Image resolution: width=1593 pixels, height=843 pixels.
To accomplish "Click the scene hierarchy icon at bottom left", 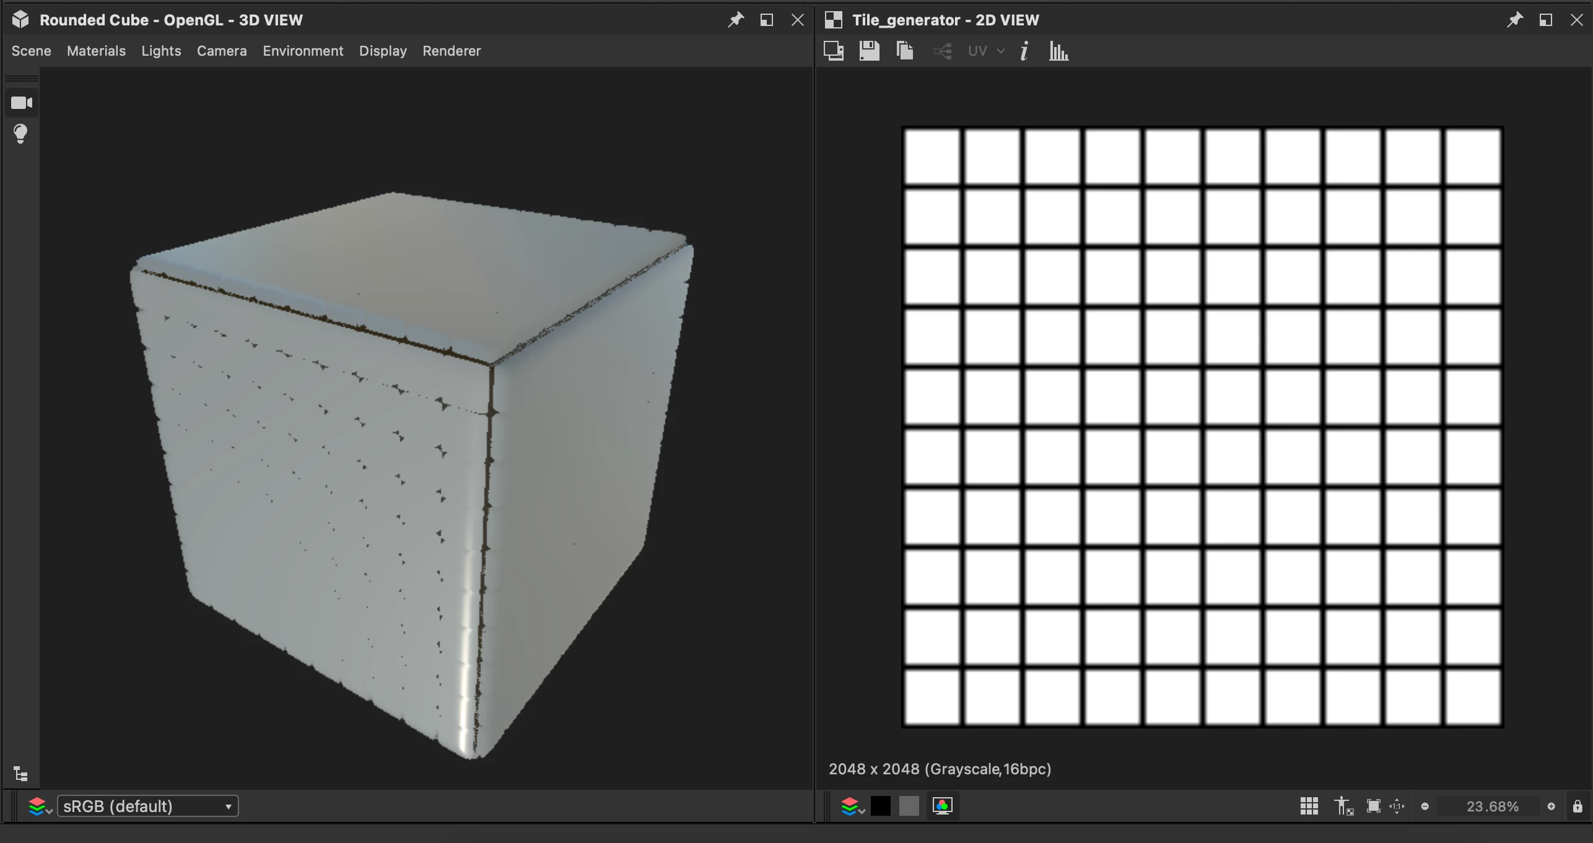I will 20,774.
